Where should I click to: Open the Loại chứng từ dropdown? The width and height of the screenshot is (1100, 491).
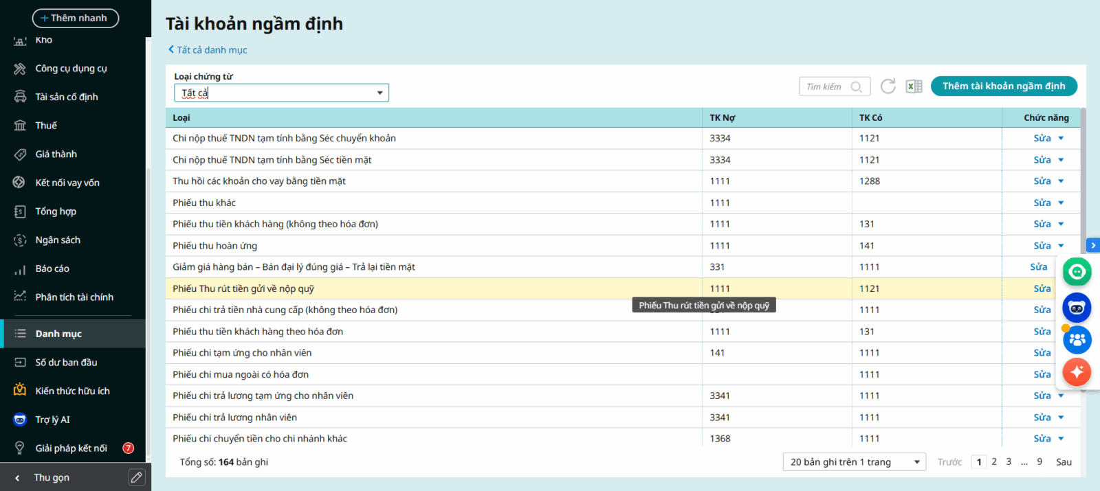coord(281,93)
